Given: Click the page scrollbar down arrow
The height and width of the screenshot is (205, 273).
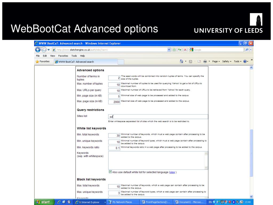Looking at the screenshot, I should coord(251,196).
